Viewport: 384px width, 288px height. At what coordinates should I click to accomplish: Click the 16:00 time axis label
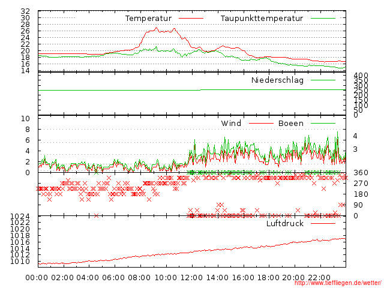point(243,277)
